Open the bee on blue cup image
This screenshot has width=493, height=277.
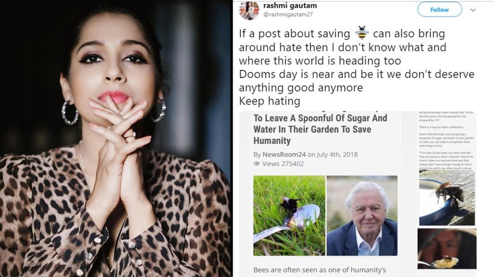click(x=447, y=197)
